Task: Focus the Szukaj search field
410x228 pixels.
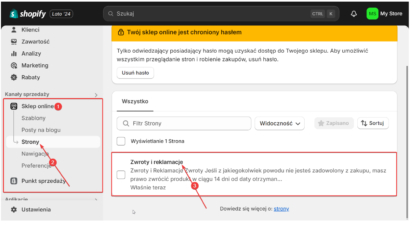Action: point(221,14)
